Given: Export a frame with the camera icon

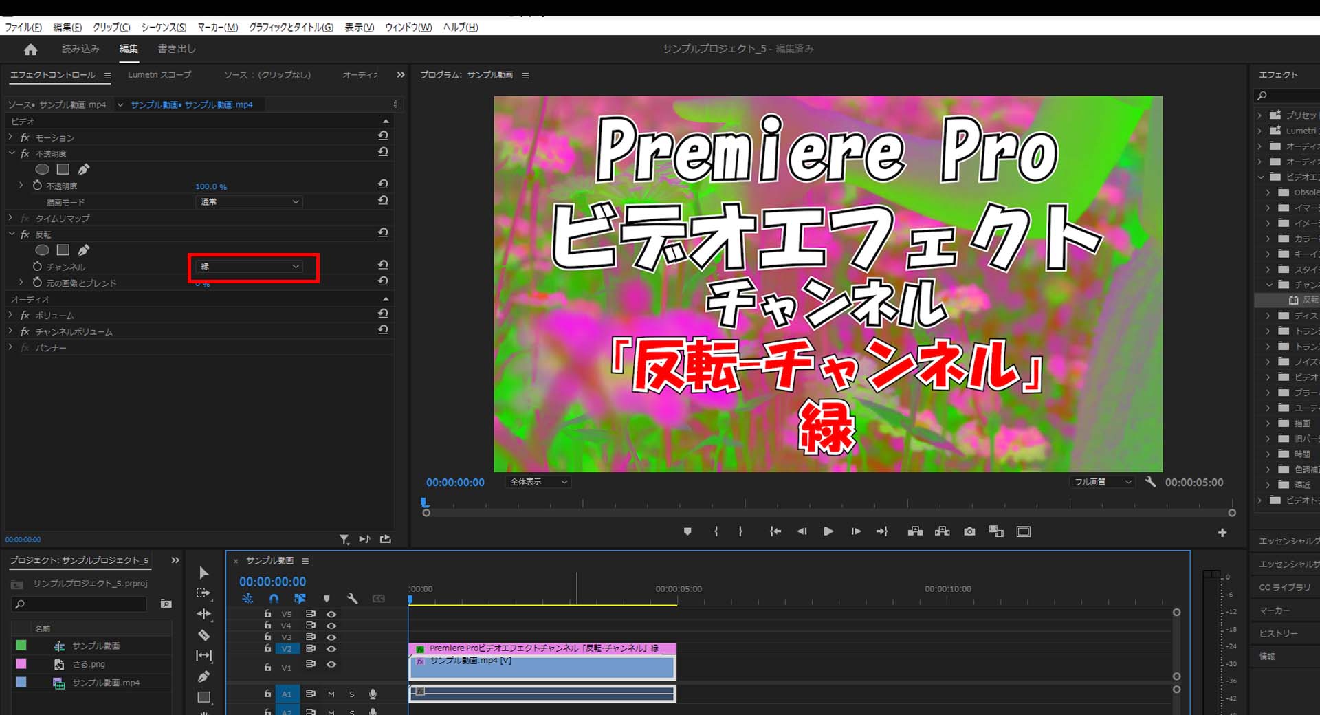Looking at the screenshot, I should click(x=969, y=531).
